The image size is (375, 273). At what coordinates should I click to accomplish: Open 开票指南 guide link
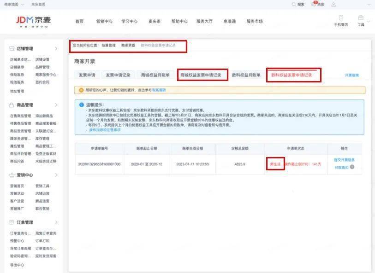(x=351, y=75)
